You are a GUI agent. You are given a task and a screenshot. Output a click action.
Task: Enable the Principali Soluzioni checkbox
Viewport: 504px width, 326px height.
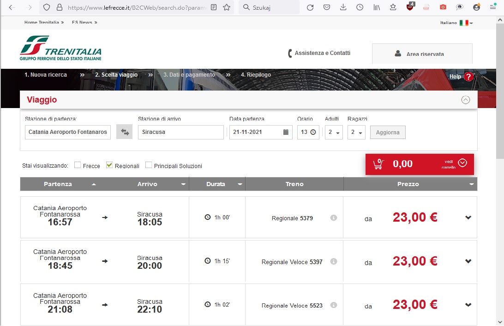tap(149, 165)
